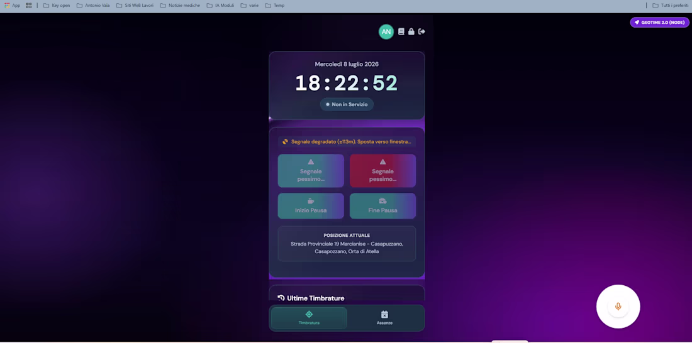Click the book manual icon
This screenshot has width=692, height=343.
tap(401, 32)
